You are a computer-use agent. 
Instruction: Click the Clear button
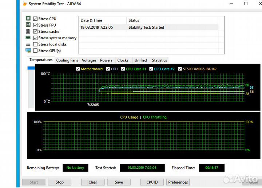click(93, 182)
